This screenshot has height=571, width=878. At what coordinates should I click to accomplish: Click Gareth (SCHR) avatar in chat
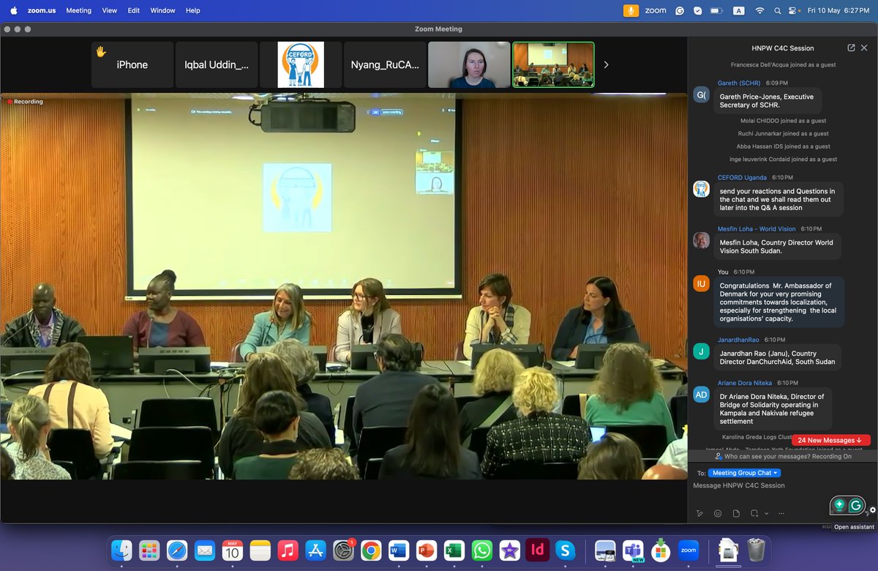(701, 94)
